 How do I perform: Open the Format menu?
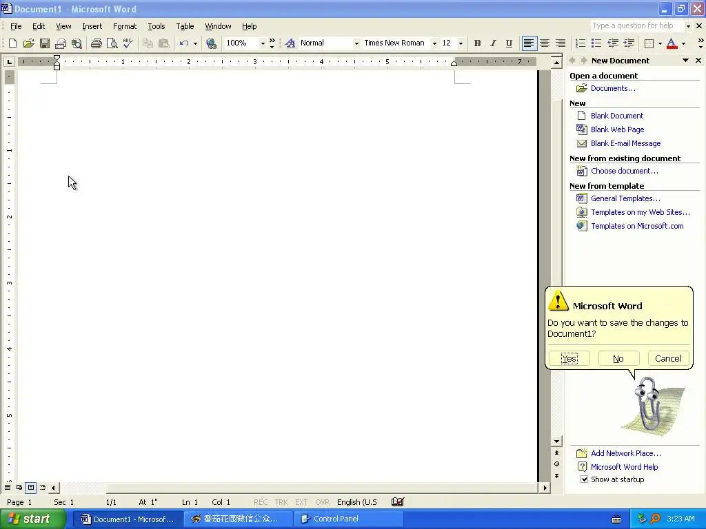[x=125, y=26]
